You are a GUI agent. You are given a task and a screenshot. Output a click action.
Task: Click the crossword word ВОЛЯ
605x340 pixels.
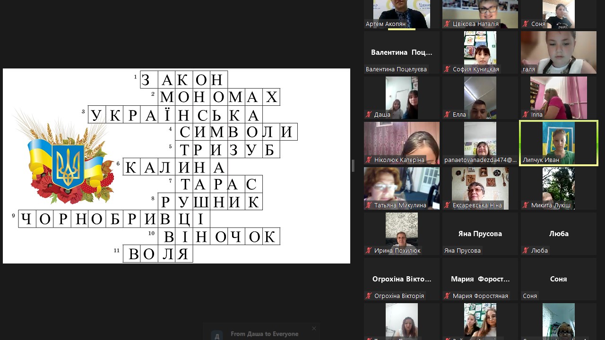[158, 254]
